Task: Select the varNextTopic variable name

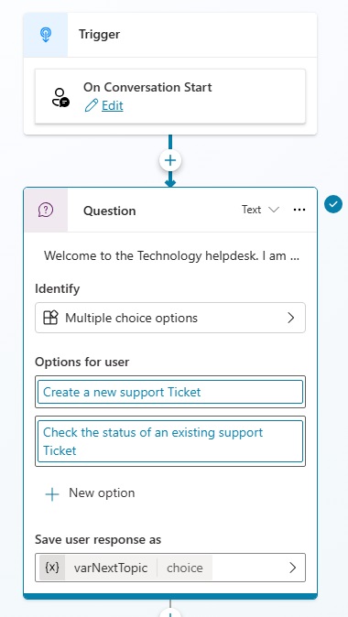Action: [x=111, y=568]
